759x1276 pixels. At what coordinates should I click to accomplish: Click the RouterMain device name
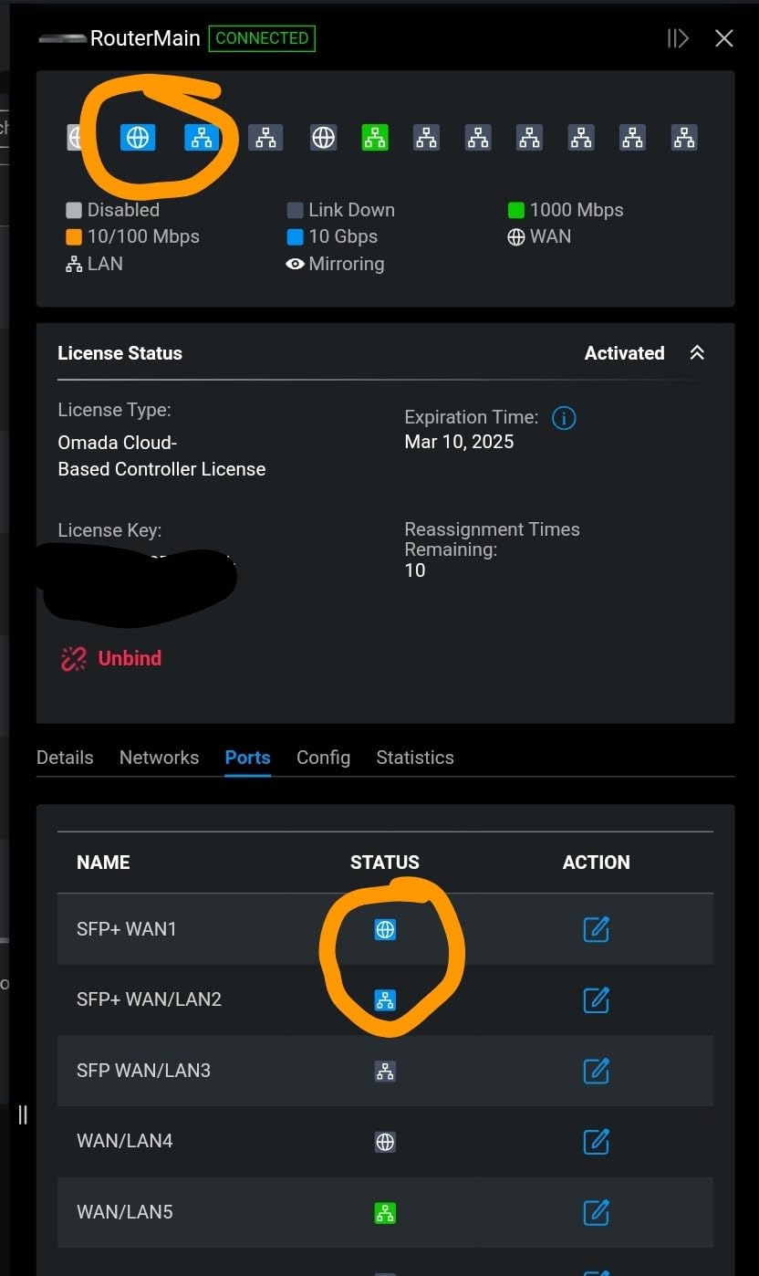coord(145,38)
